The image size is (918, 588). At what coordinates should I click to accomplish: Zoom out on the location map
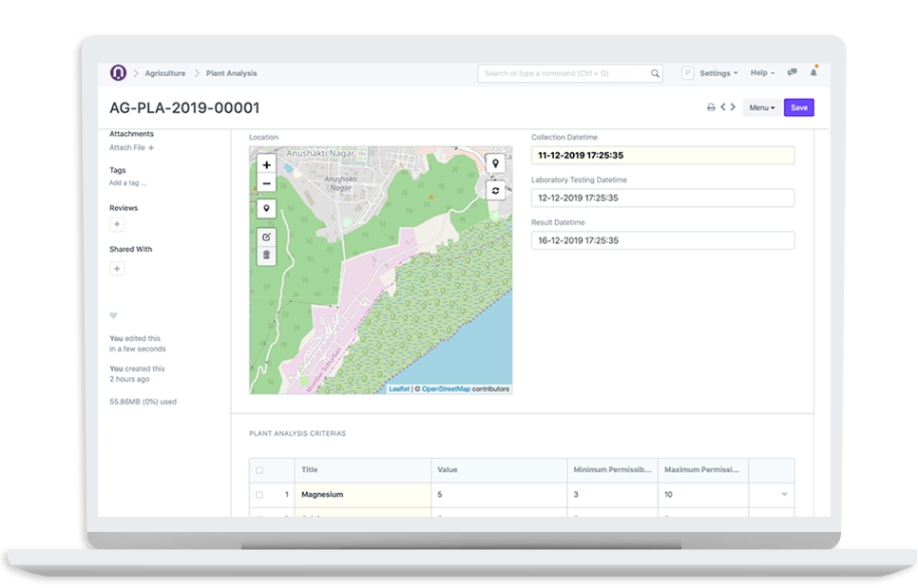pos(266,183)
